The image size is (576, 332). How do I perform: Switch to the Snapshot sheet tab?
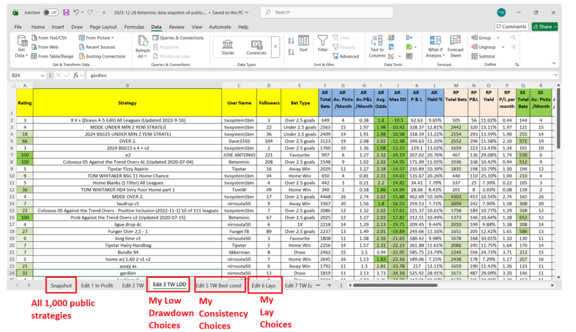[61, 285]
